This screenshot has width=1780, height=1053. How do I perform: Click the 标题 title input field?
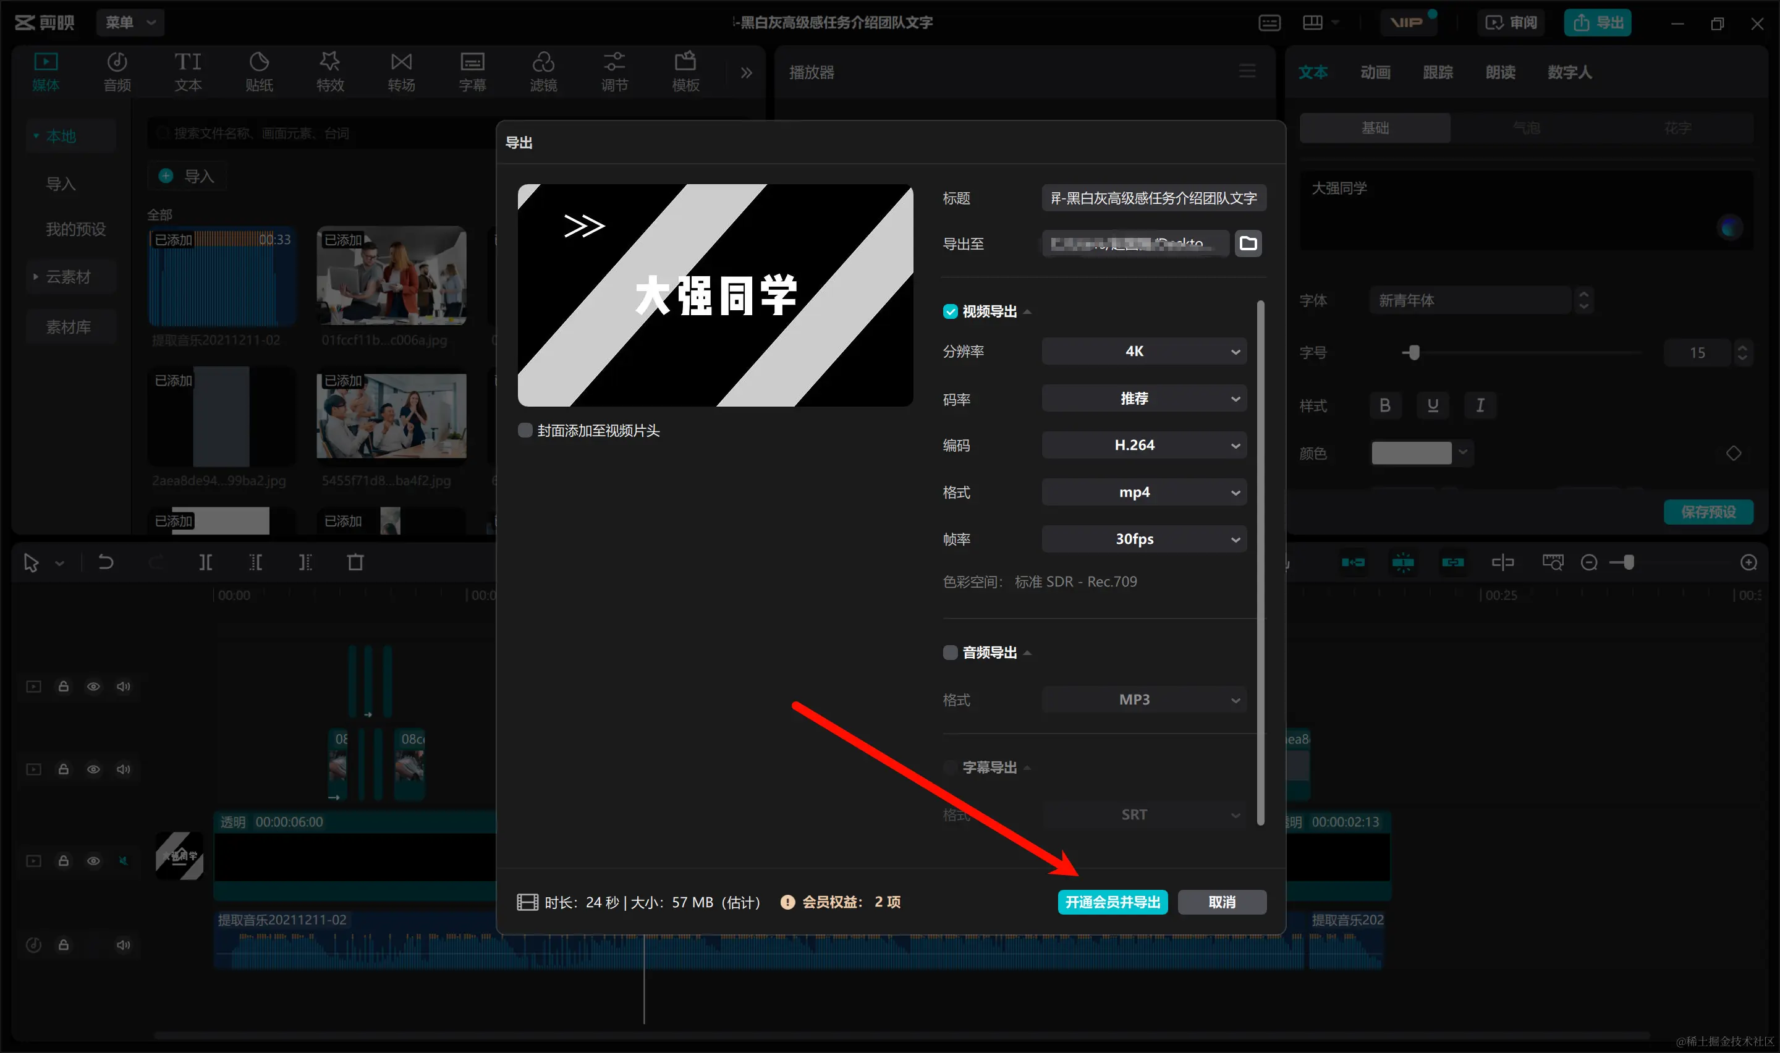[1153, 198]
